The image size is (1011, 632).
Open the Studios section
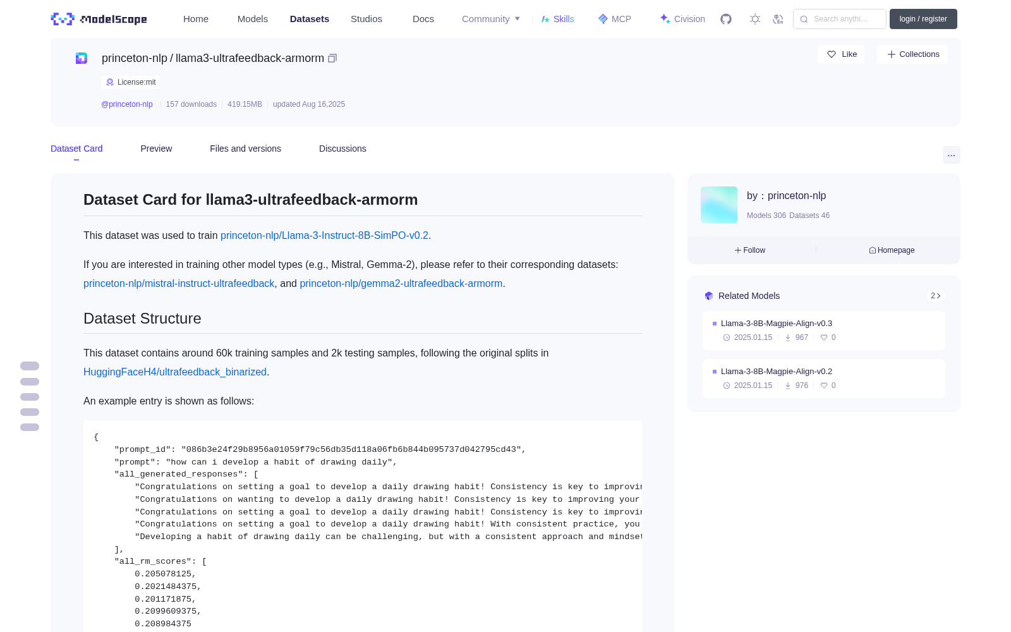[x=366, y=19]
